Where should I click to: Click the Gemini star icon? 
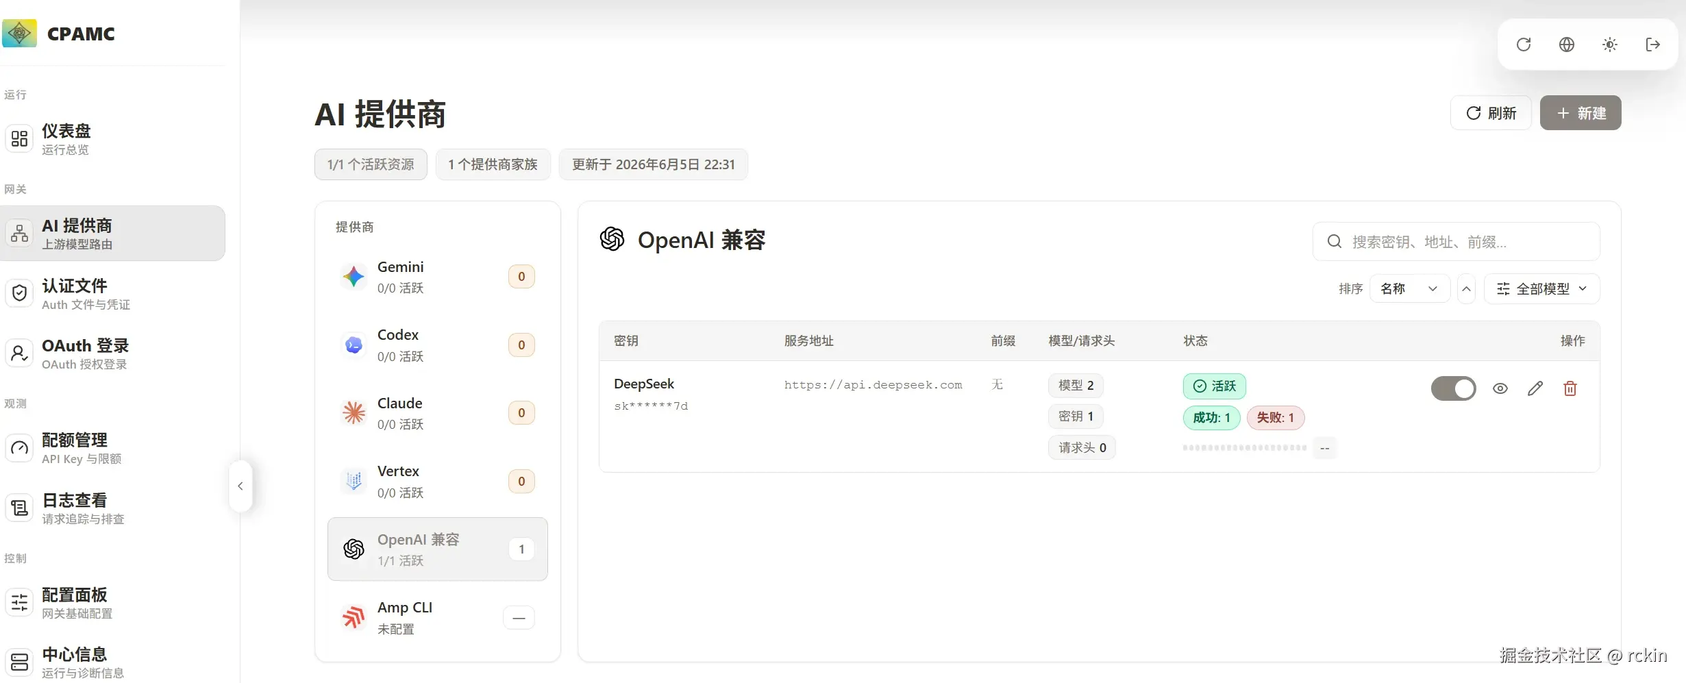354,277
